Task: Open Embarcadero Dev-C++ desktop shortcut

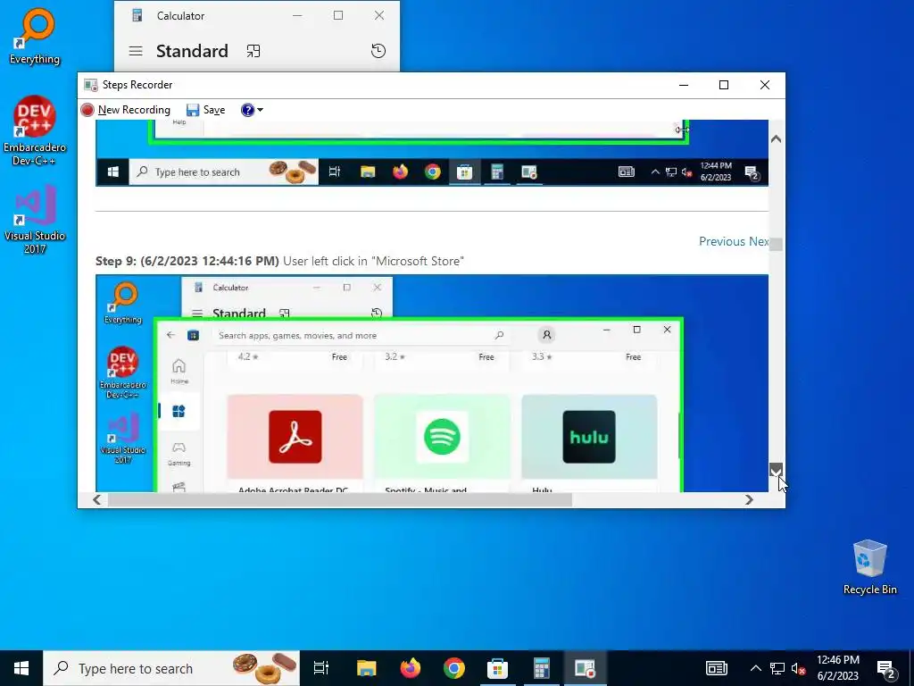Action: pyautogui.click(x=35, y=130)
